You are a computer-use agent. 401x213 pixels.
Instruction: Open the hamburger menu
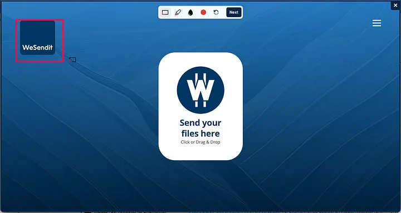click(x=376, y=23)
